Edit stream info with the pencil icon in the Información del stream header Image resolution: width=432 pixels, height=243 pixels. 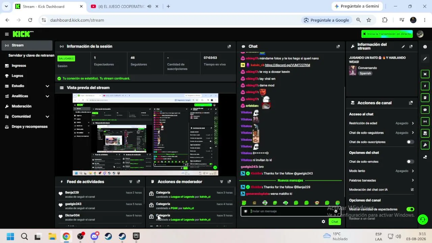point(403,47)
